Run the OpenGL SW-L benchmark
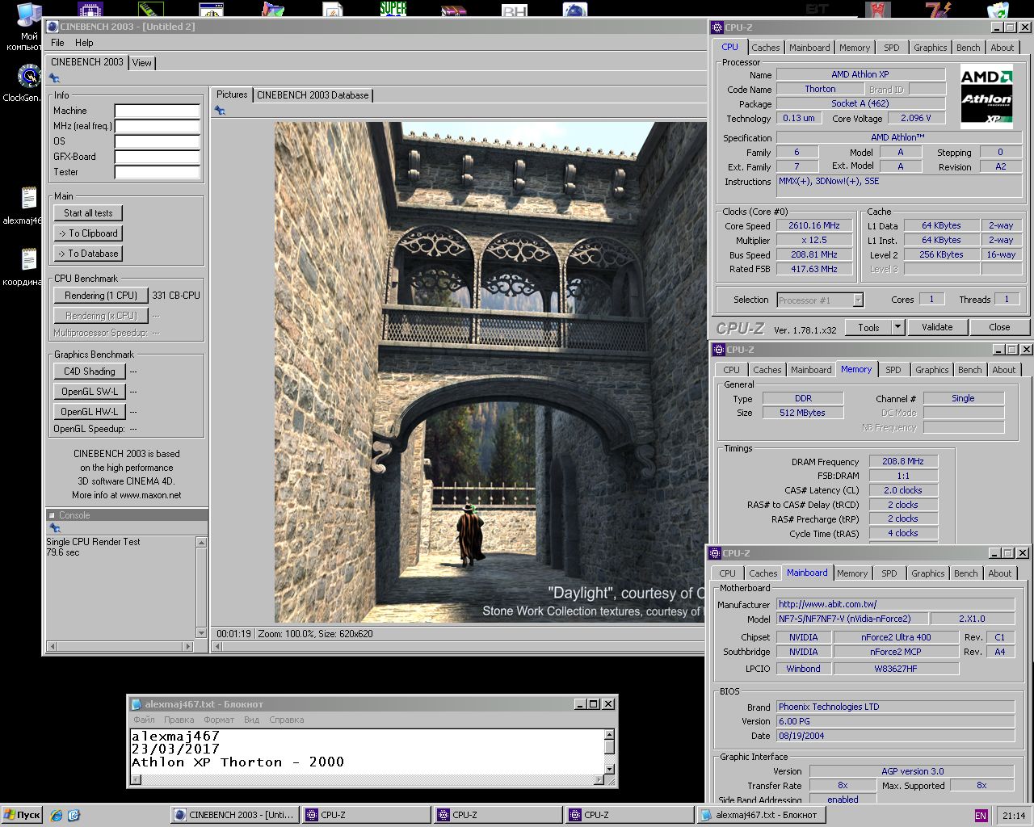Image resolution: width=1034 pixels, height=827 pixels. [90, 392]
